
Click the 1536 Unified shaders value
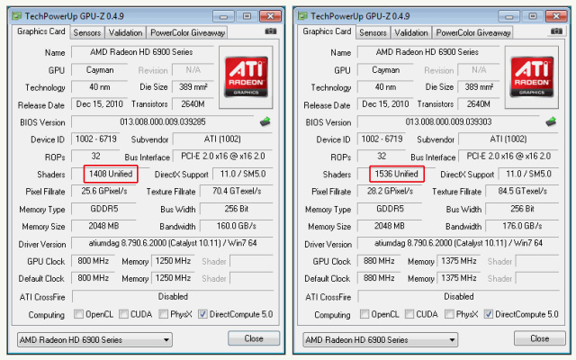pyautogui.click(x=396, y=174)
